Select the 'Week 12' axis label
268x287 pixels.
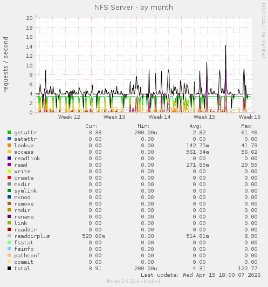69,117
